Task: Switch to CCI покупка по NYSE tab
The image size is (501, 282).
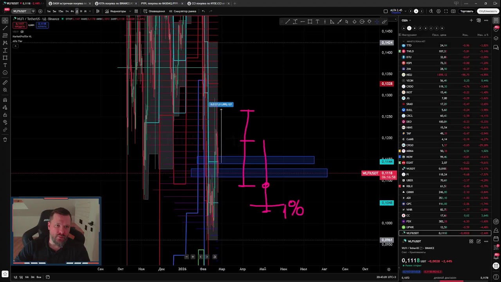Action: [x=209, y=4]
